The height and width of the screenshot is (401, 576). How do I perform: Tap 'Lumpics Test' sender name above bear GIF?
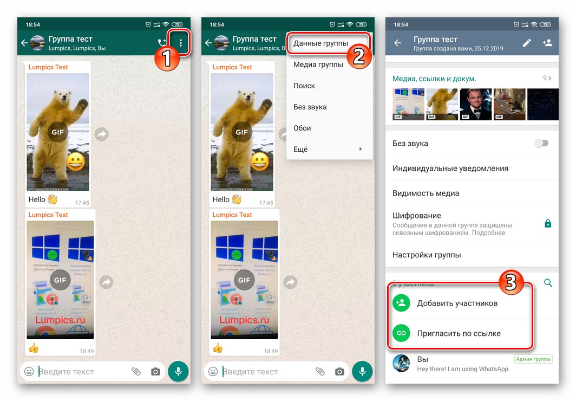48,67
